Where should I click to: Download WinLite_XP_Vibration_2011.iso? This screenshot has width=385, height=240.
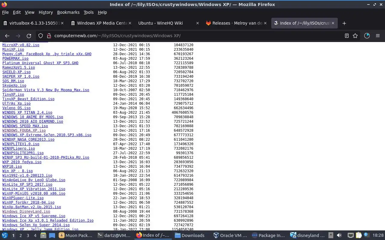coord(34,189)
